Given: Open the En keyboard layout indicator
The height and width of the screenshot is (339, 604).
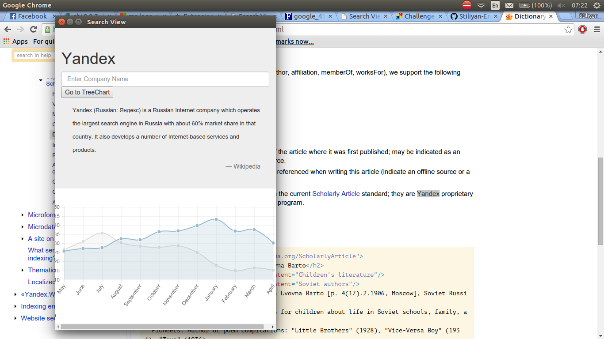Looking at the screenshot, I should tap(495, 5).
